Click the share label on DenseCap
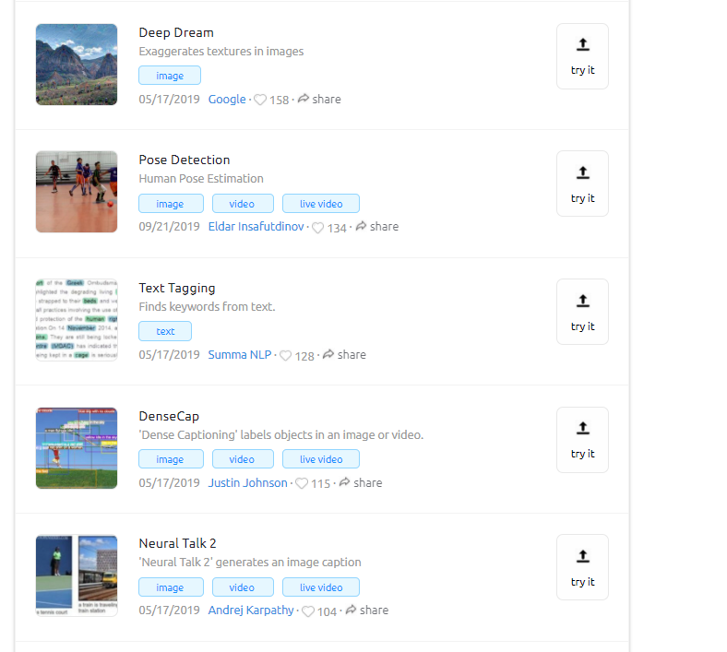727x652 pixels. tap(368, 483)
